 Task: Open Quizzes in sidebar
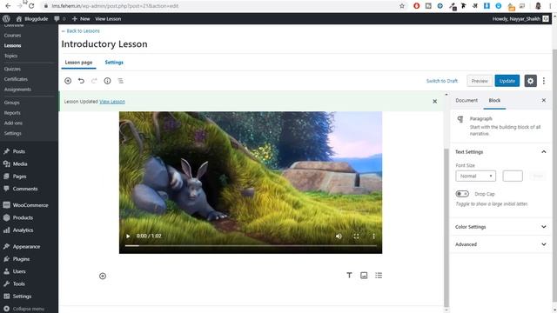point(12,70)
